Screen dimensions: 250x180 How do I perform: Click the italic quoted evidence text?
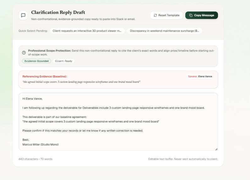[81, 82]
